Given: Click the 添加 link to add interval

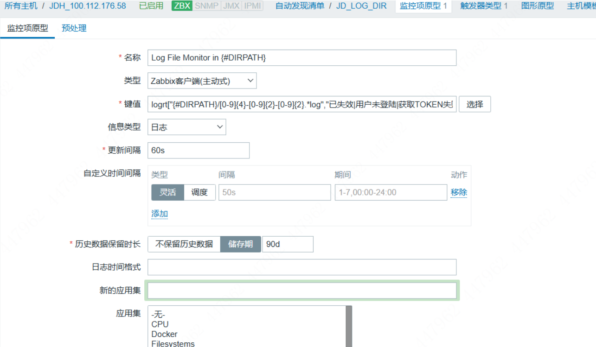Looking at the screenshot, I should point(160,214).
